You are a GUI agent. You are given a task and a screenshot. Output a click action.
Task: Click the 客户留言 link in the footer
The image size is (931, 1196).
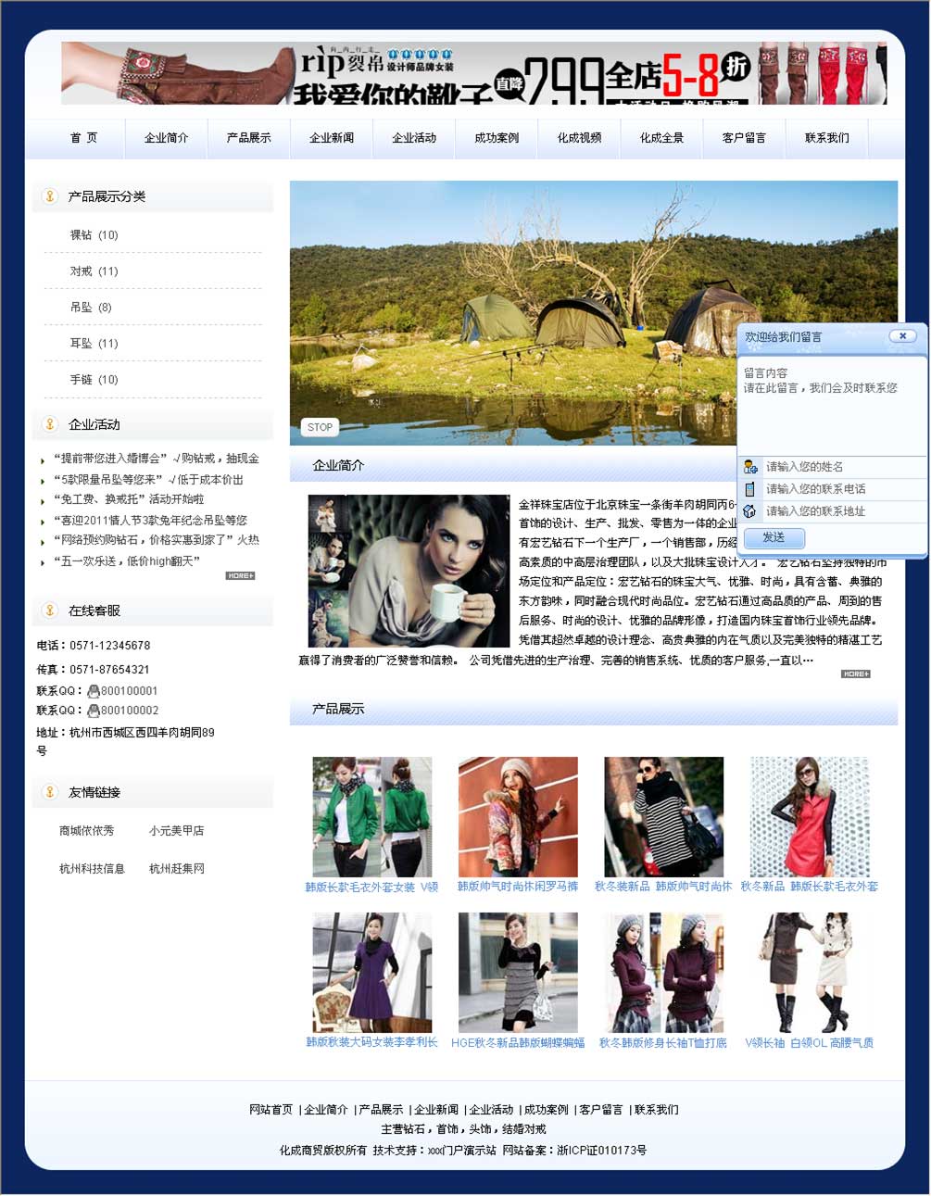[x=600, y=1110]
